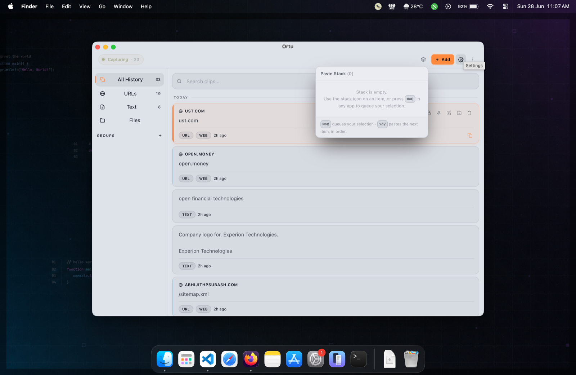Open the Help menu

tap(146, 6)
